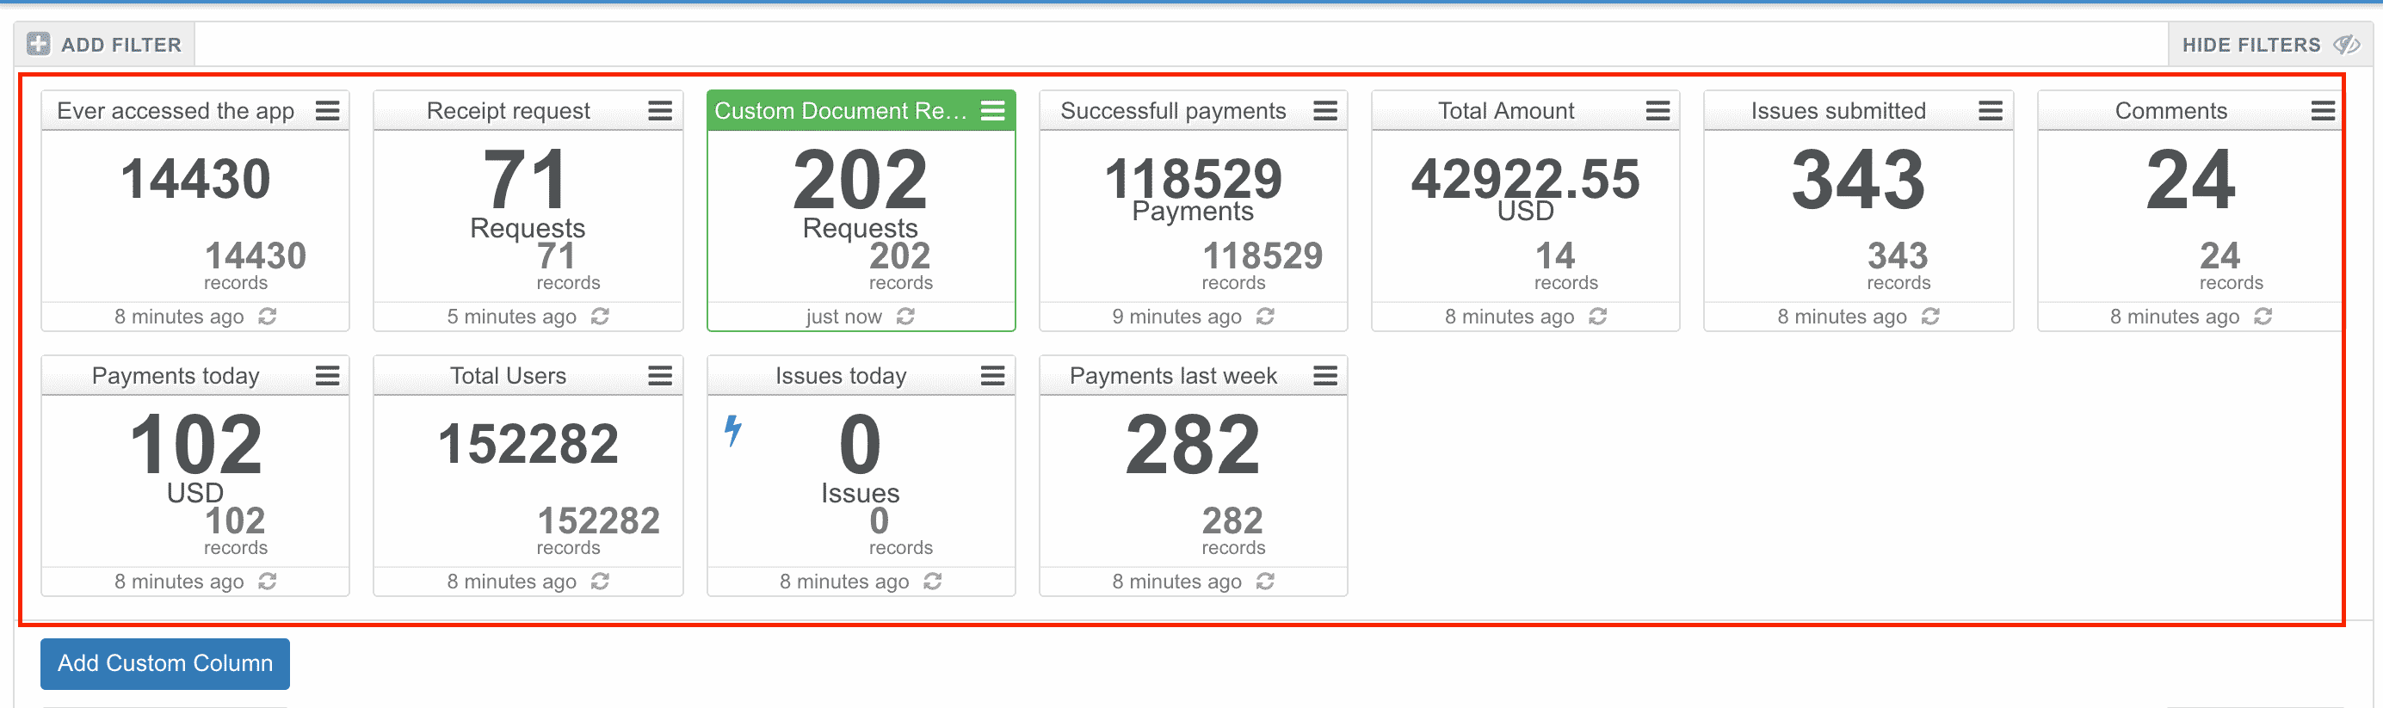2383x708 pixels.
Task: Open menu of Receipt request card
Action: (x=659, y=111)
